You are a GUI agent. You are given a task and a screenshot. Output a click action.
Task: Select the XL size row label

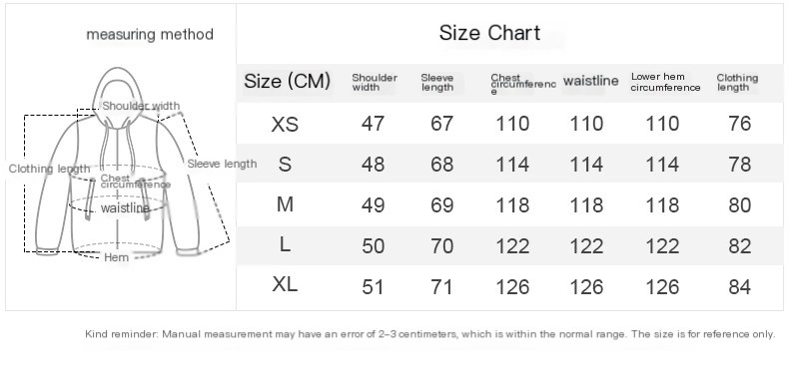285,285
